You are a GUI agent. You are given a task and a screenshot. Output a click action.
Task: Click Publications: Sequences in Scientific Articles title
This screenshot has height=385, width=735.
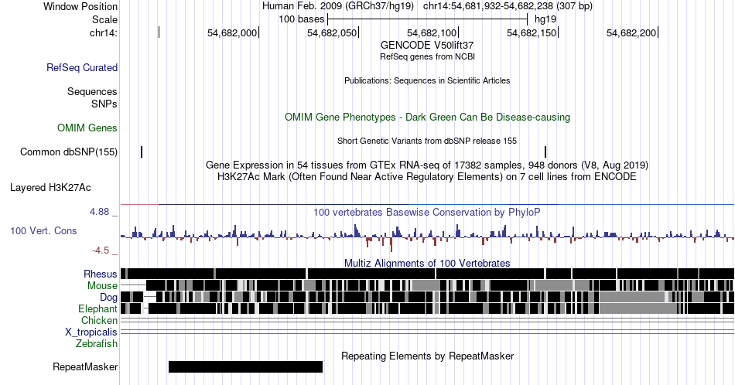pyautogui.click(x=427, y=80)
